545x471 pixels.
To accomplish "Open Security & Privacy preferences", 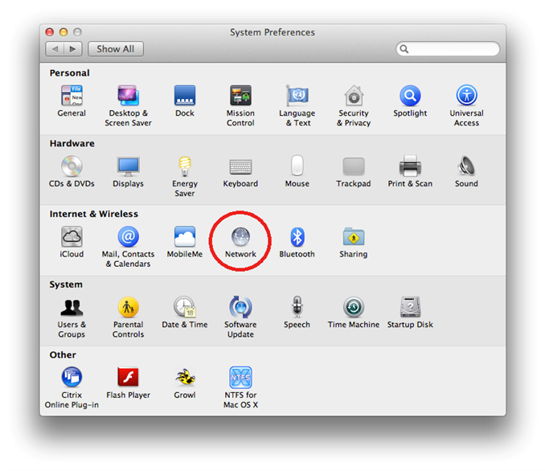I will [354, 96].
